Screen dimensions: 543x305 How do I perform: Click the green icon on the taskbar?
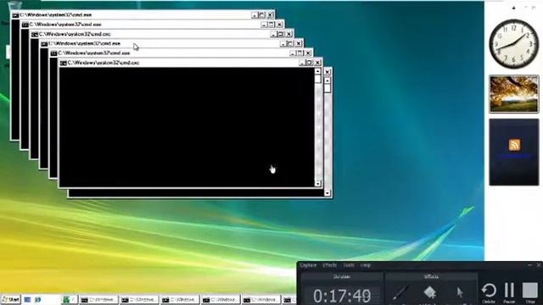(66, 299)
